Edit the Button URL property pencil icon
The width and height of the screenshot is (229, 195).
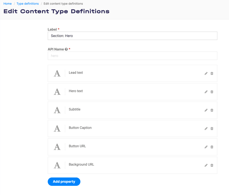pos(206,147)
